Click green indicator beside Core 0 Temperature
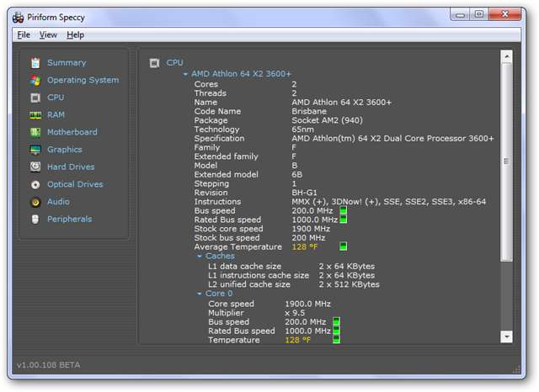539x392 pixels. [x=336, y=340]
